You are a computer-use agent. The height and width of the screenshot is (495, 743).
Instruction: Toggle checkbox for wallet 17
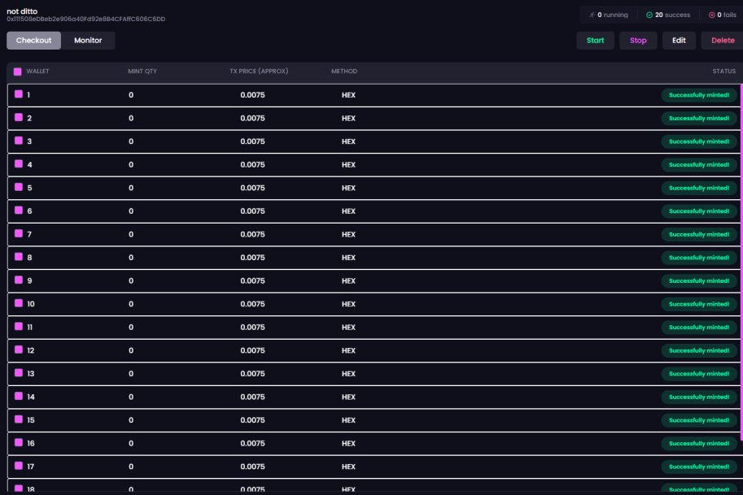(19, 465)
